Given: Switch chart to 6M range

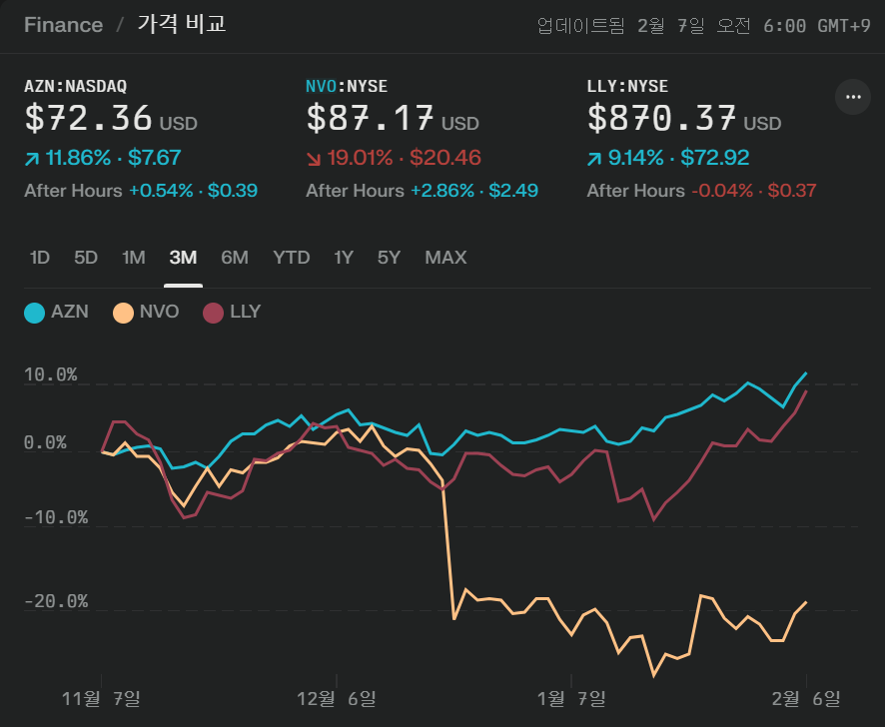Looking at the screenshot, I should tap(235, 258).
